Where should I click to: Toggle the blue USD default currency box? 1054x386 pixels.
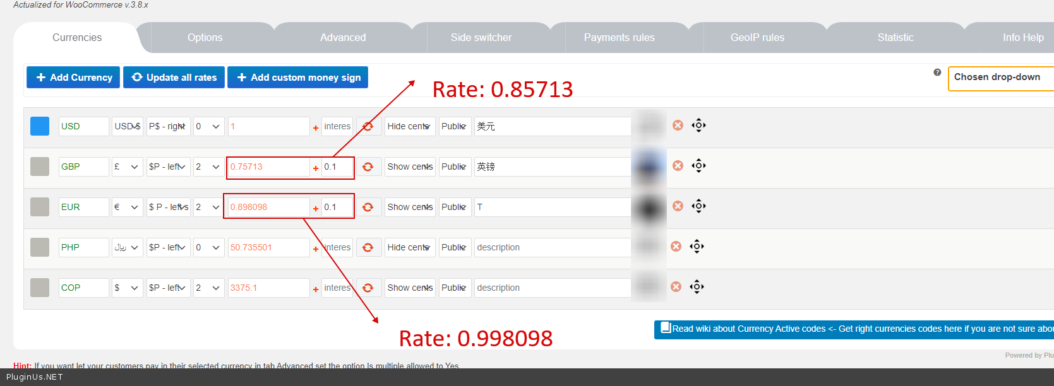pyautogui.click(x=40, y=126)
